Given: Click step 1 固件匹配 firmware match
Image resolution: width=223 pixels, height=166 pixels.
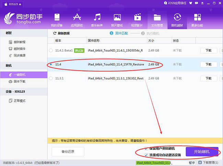Looking at the screenshot, I should click(119, 33).
